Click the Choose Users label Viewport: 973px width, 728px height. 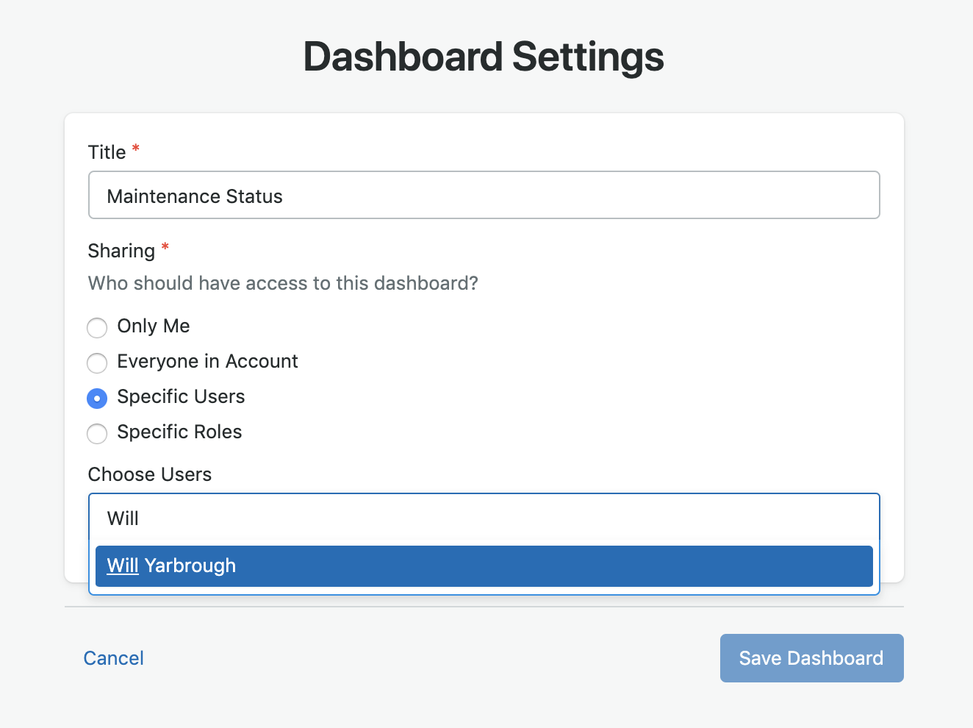150,474
